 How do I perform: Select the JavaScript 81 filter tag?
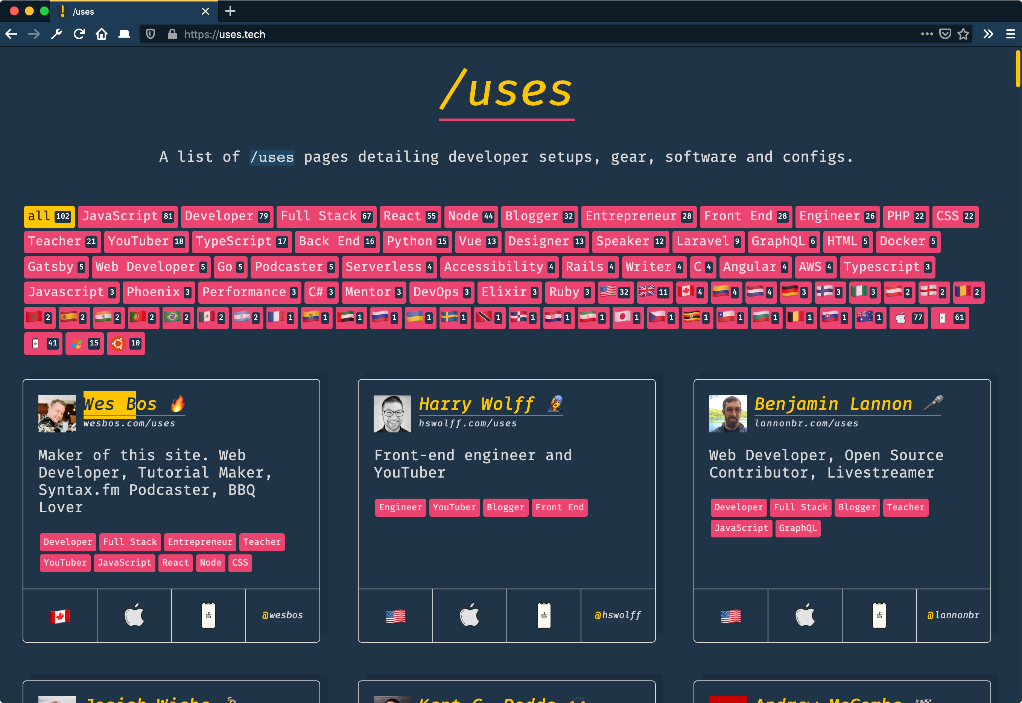pos(128,216)
